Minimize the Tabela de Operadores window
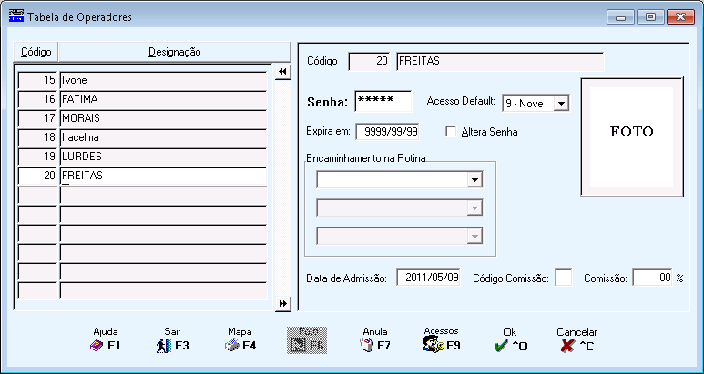The image size is (704, 374). coord(621,17)
